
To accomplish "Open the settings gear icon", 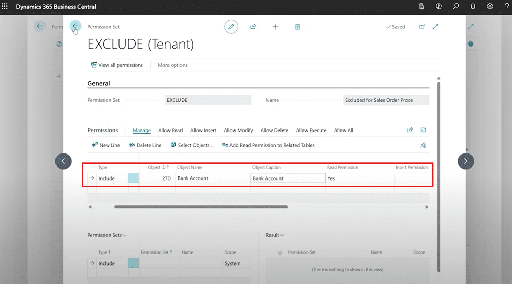I will pos(490,7).
